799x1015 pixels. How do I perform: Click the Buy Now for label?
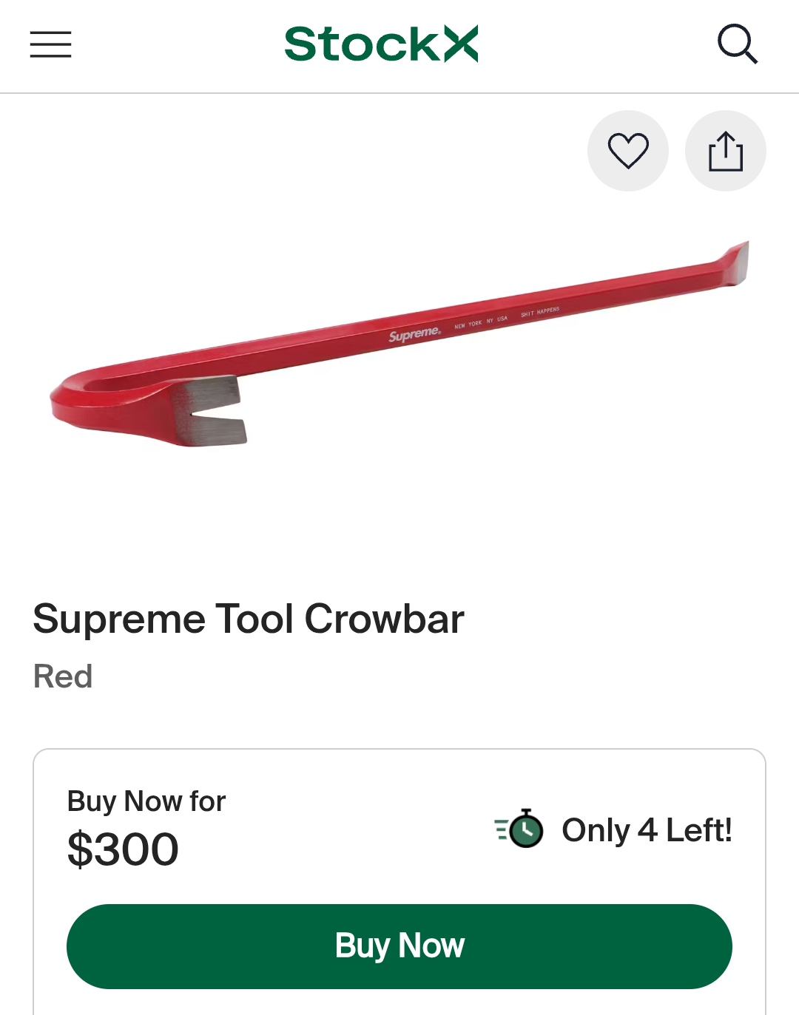pos(146,801)
